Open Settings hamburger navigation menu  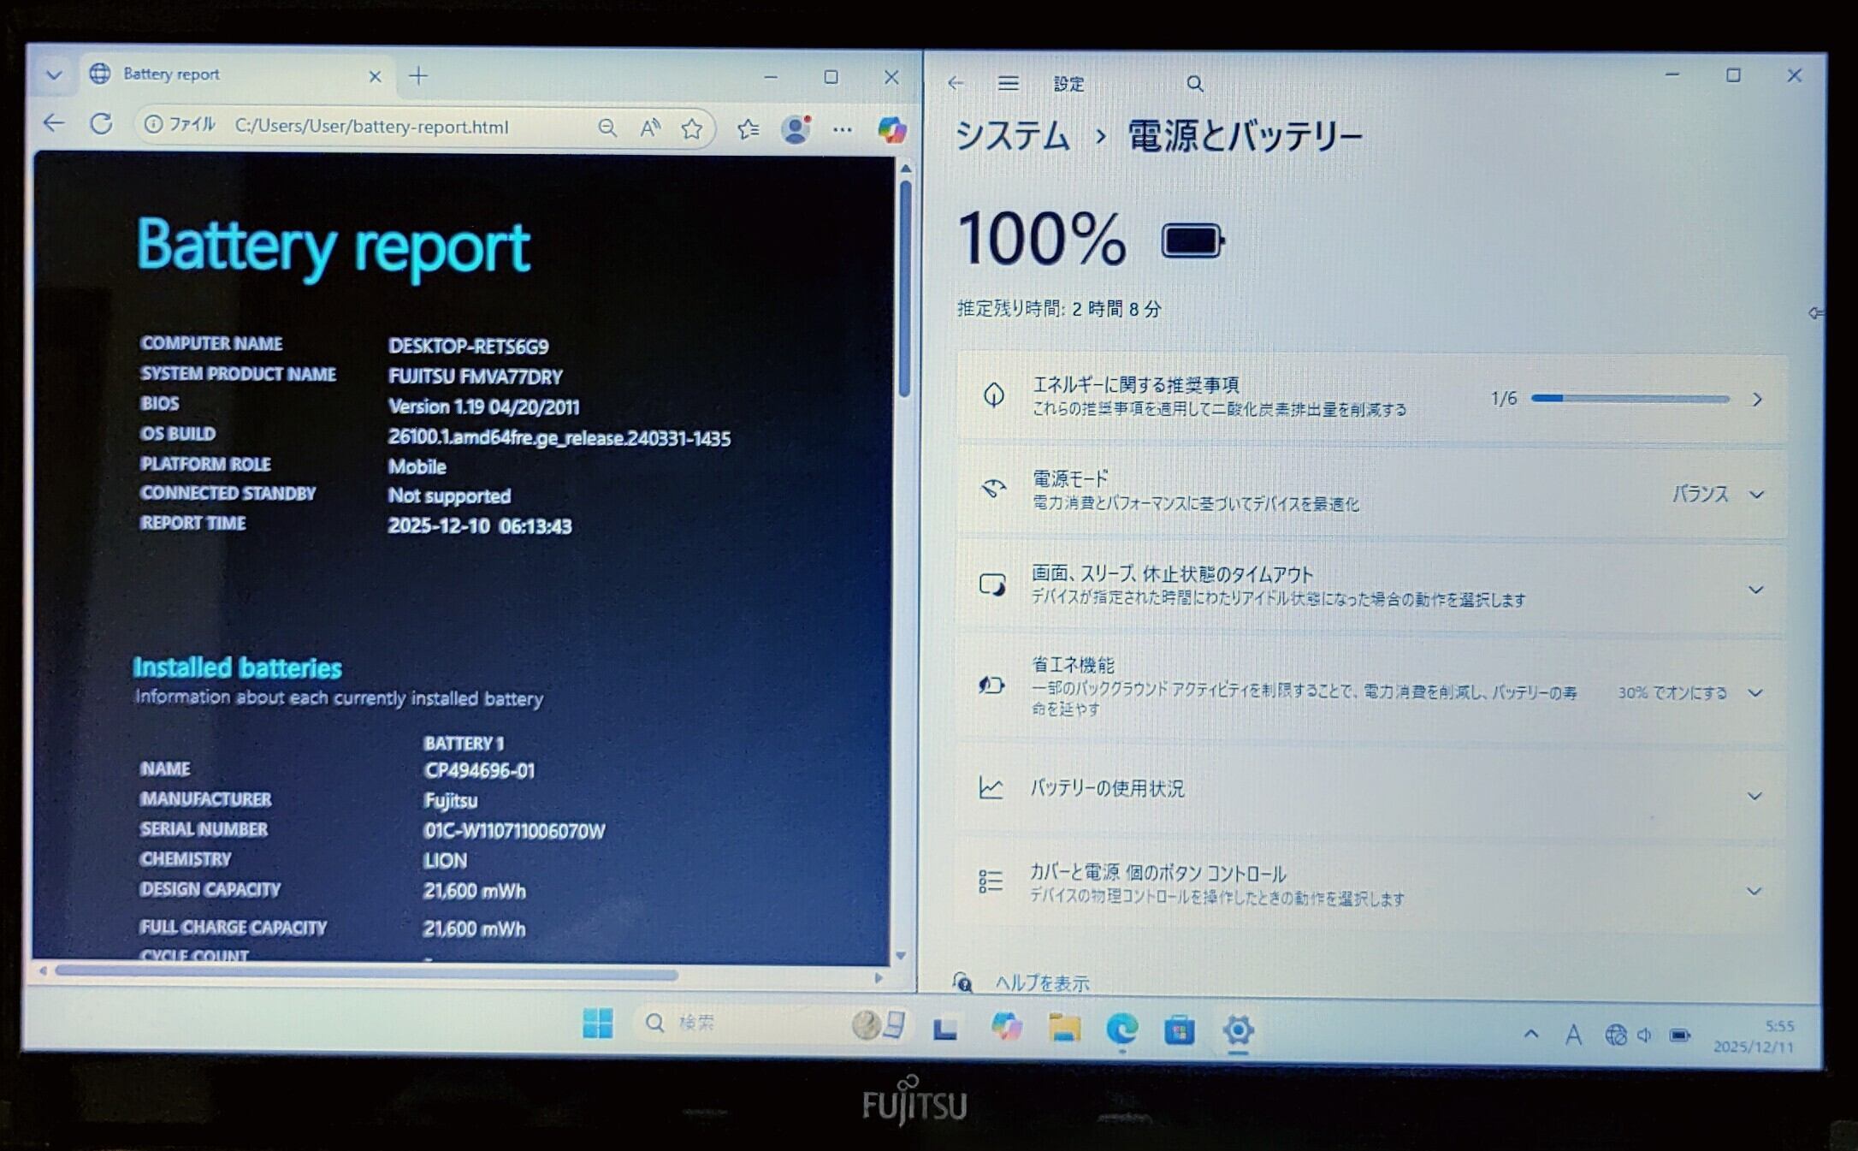[1008, 83]
